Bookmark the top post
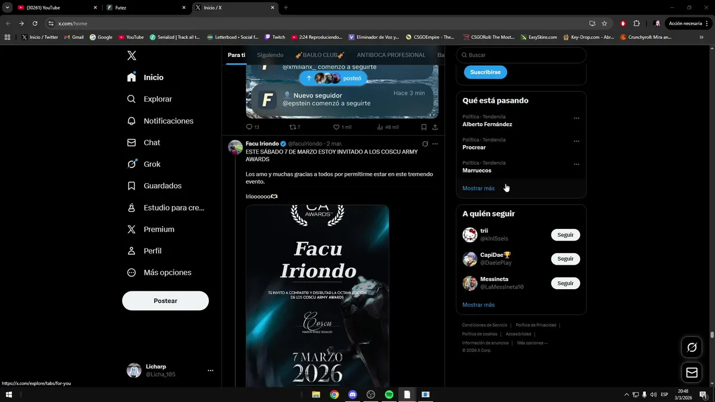Screen dimensions: 715x402 click(x=424, y=127)
